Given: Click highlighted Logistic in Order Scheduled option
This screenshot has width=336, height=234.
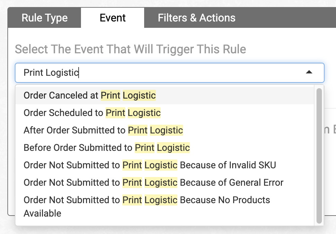Looking at the screenshot, I should tap(144, 113).
